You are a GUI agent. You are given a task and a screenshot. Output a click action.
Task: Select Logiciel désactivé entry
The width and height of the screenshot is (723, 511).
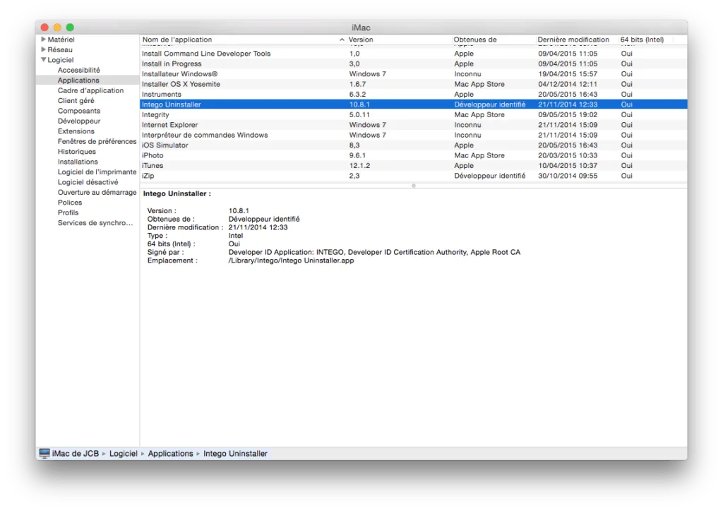pyautogui.click(x=88, y=182)
